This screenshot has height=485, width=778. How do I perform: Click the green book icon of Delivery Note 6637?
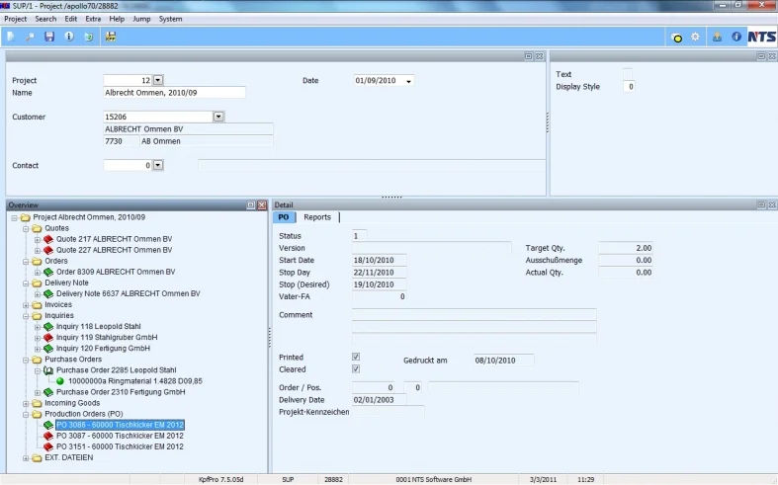coord(48,294)
